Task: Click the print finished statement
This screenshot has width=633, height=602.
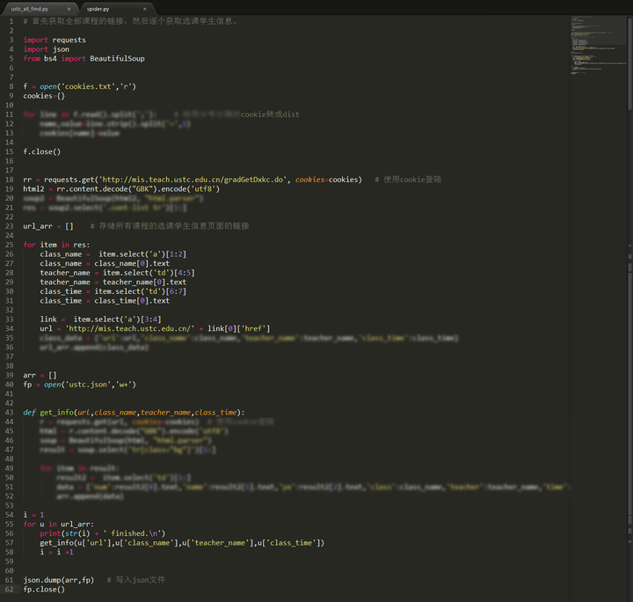Action: (x=103, y=533)
